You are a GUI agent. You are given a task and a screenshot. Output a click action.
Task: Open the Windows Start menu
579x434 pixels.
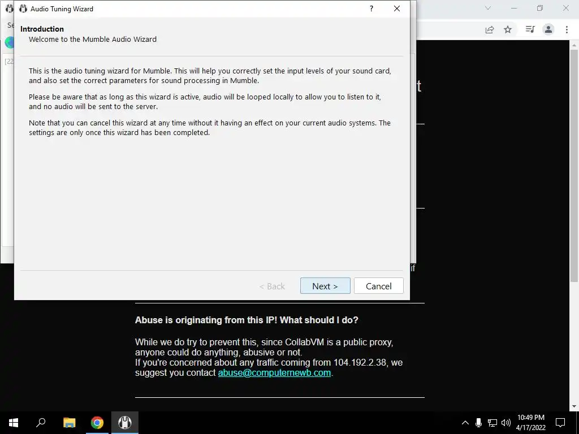(x=14, y=423)
